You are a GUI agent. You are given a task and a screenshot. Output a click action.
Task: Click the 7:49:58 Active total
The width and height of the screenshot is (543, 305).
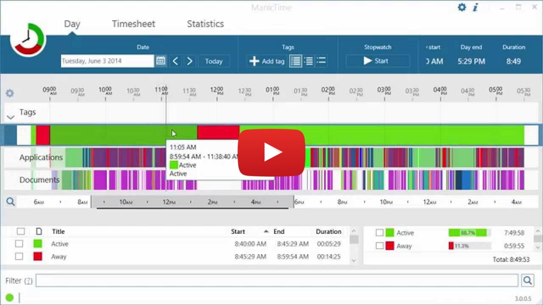(x=514, y=233)
